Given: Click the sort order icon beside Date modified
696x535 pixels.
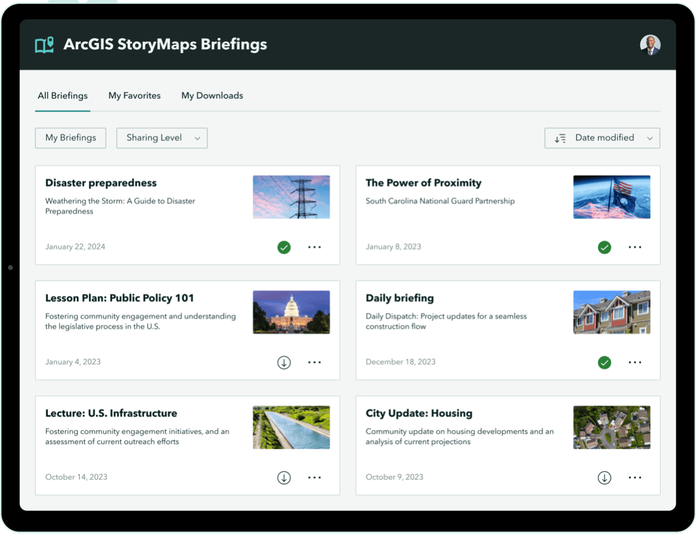Looking at the screenshot, I should point(560,138).
